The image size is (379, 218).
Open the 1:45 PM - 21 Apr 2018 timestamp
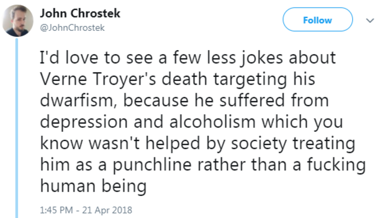[x=86, y=210]
